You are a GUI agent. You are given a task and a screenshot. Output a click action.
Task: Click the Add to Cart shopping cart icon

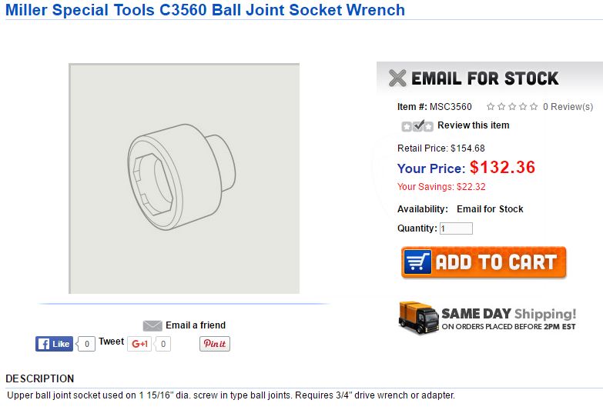419,262
